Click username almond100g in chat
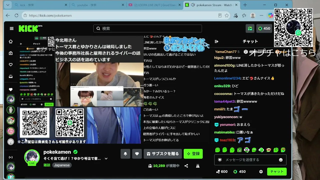 225,65
